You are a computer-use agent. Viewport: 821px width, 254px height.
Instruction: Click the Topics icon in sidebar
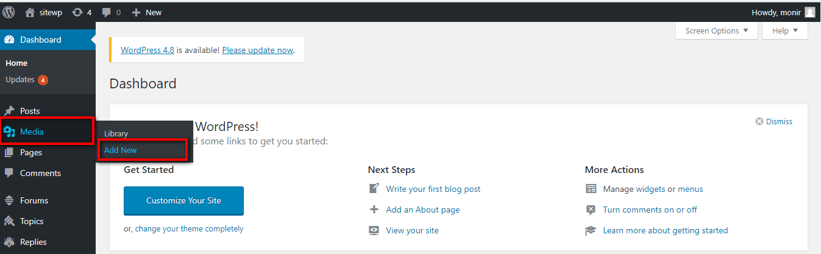click(x=9, y=221)
